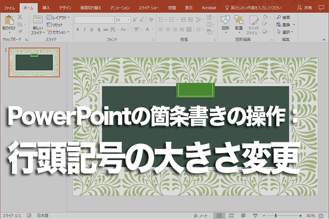Switch to Slide Sorter view icon
329x219 pixels.
231,216
